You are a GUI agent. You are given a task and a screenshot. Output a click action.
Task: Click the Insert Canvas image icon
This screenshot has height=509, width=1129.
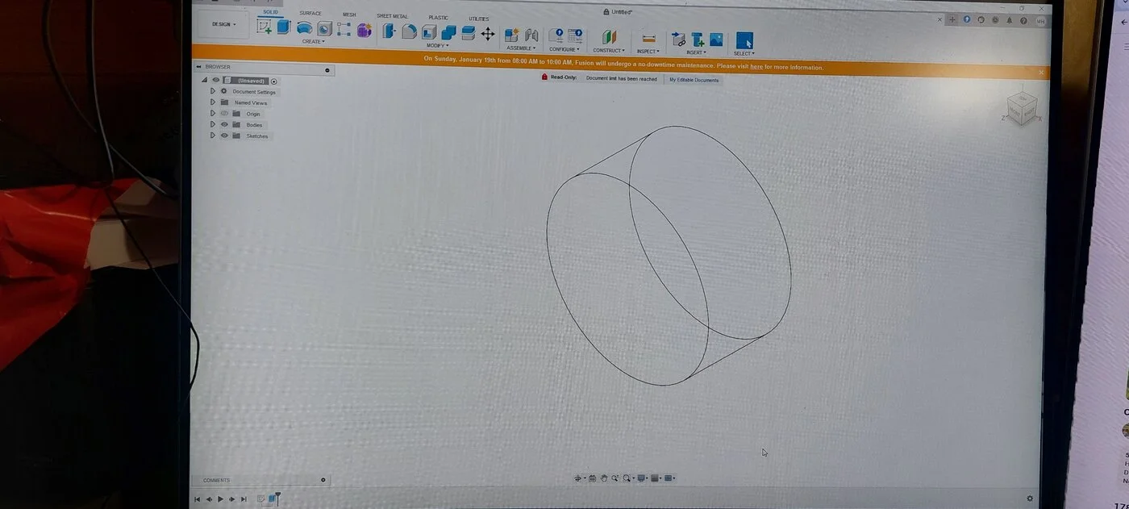point(716,40)
